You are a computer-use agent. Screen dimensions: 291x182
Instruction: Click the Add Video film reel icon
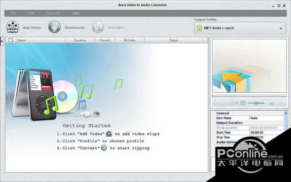coord(12,27)
